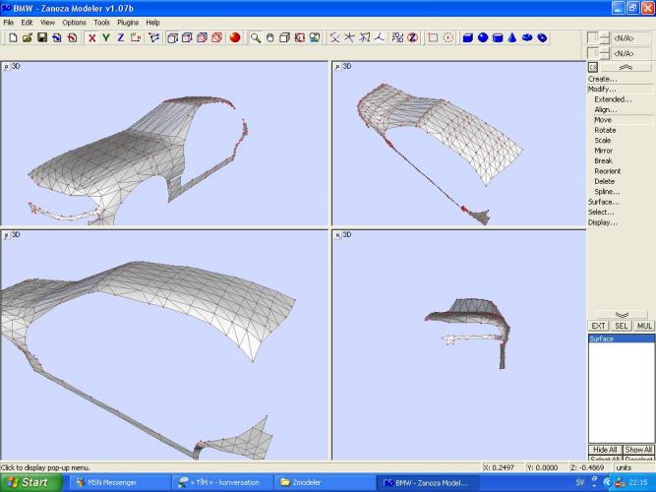Click the red sphere render icon
656x492 pixels.
click(235, 38)
